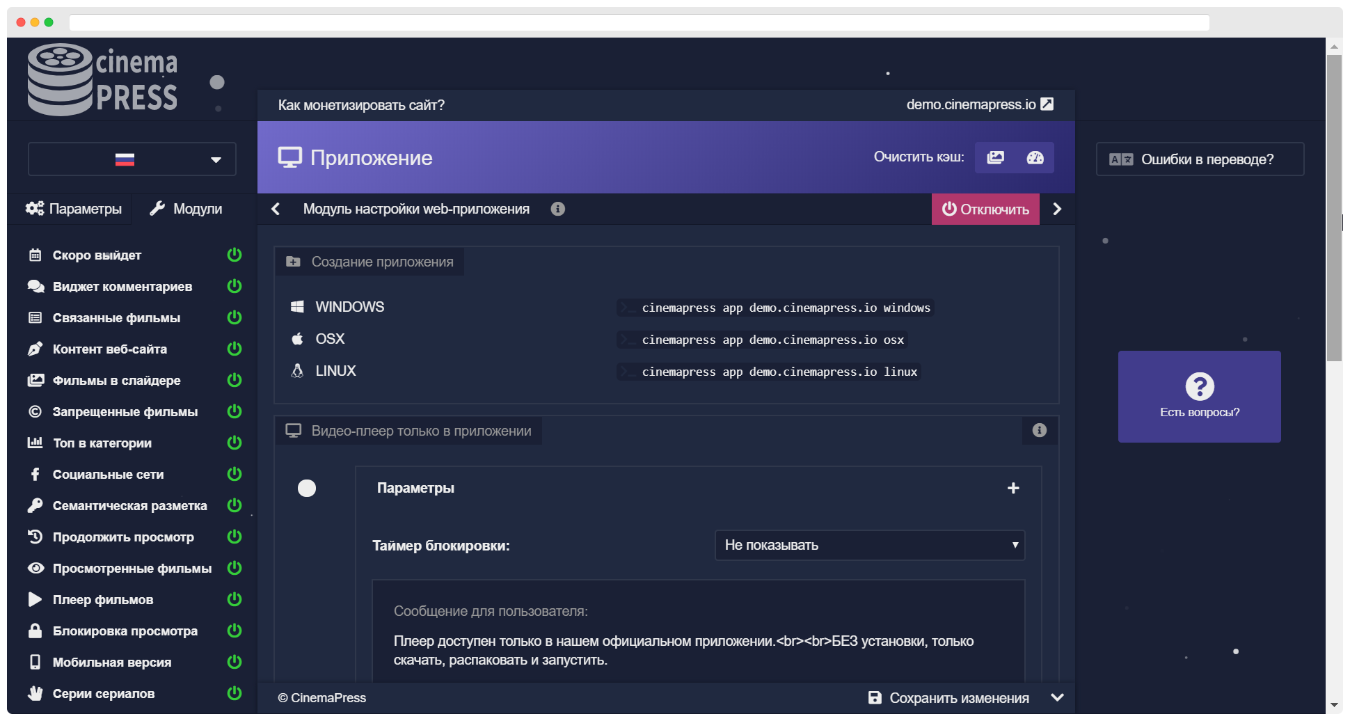The width and height of the screenshot is (1350, 721).
Task: Click Сохранить изменения button
Action: (x=948, y=697)
